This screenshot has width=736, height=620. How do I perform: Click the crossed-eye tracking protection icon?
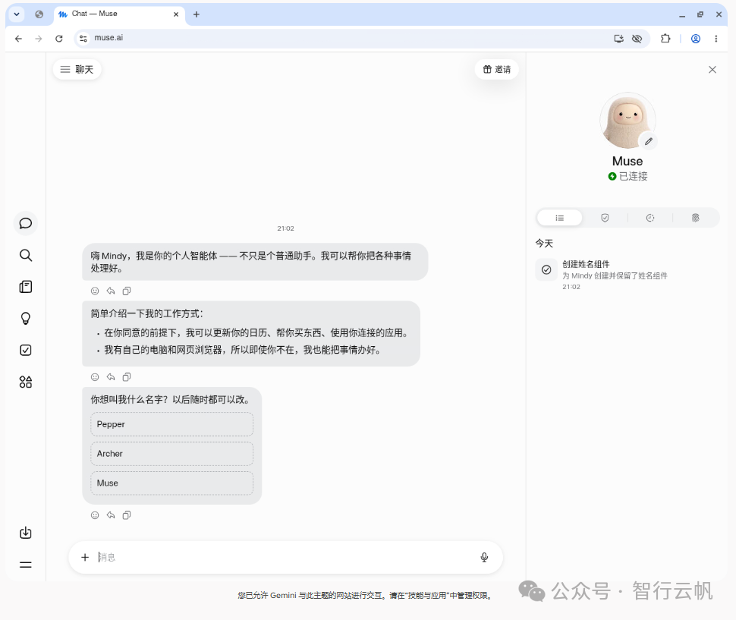click(637, 39)
